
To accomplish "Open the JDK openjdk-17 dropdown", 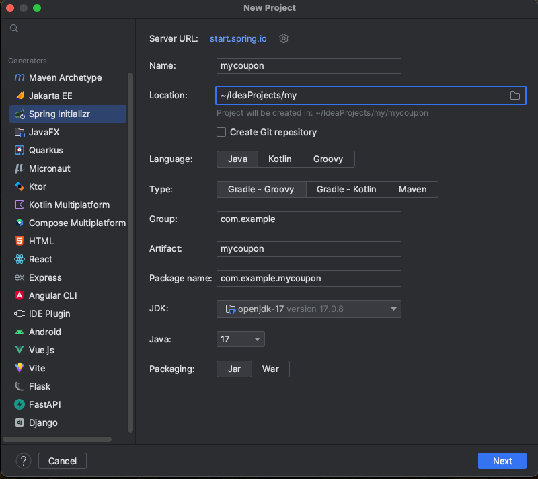I will click(x=309, y=309).
